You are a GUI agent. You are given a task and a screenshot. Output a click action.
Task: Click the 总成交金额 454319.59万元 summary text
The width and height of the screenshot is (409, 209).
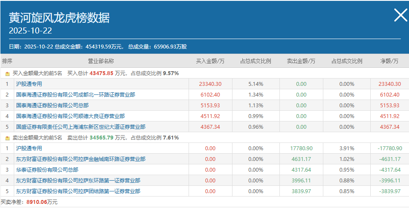pos(89,47)
